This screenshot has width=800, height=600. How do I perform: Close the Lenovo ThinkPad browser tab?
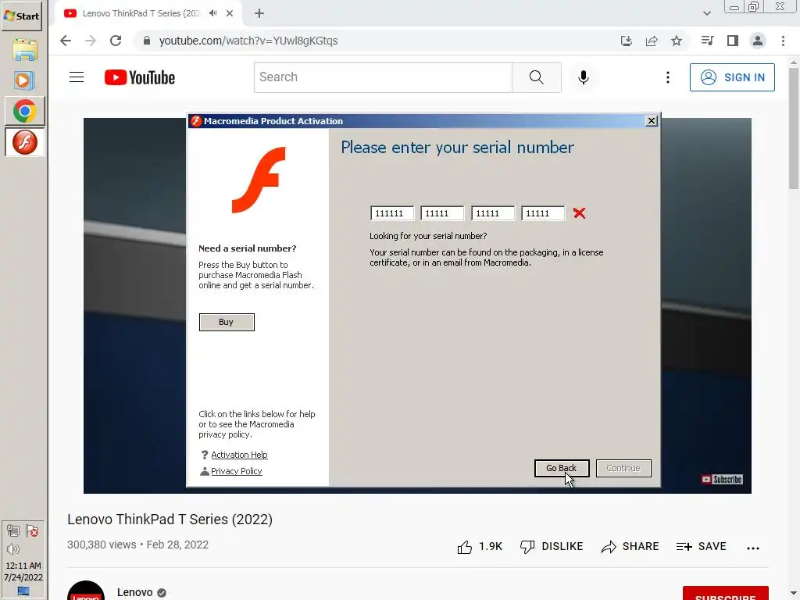click(230, 13)
